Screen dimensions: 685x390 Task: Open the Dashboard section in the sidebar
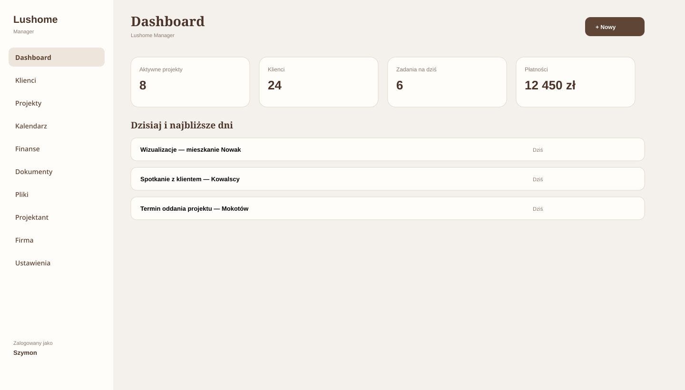pyautogui.click(x=57, y=57)
